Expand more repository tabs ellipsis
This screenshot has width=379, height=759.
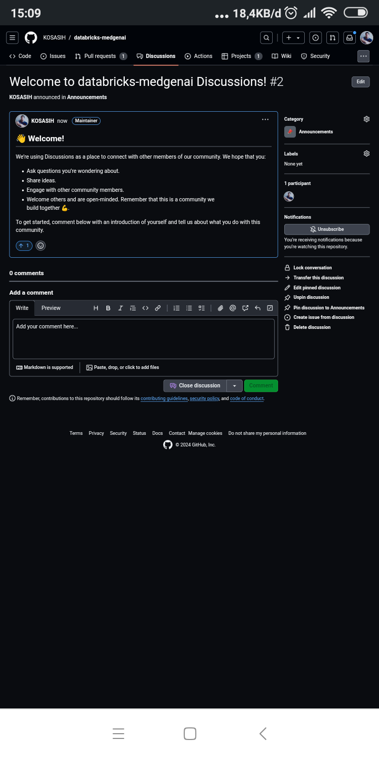[x=363, y=56]
